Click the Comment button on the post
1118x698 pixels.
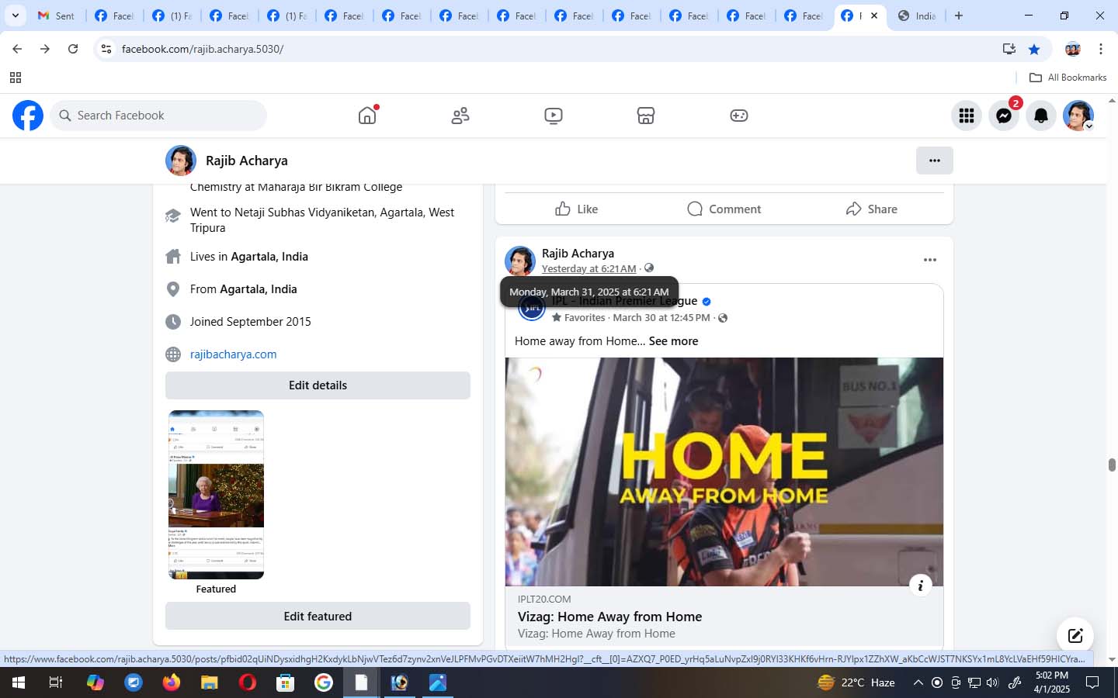(x=724, y=209)
